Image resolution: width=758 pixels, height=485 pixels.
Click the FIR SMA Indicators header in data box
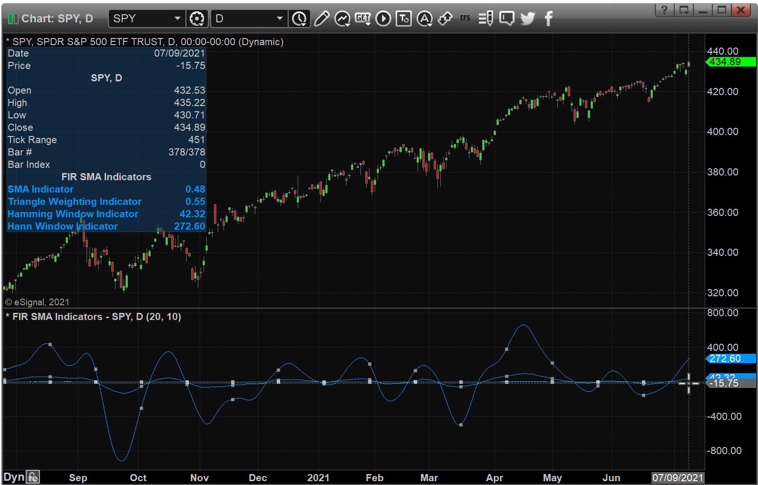click(x=107, y=177)
